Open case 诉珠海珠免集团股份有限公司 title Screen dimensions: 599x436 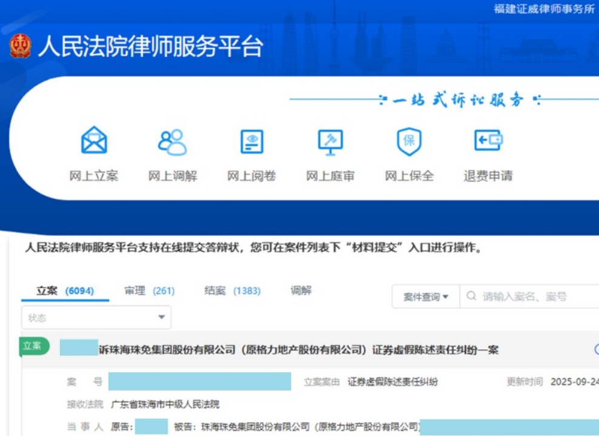(298, 350)
